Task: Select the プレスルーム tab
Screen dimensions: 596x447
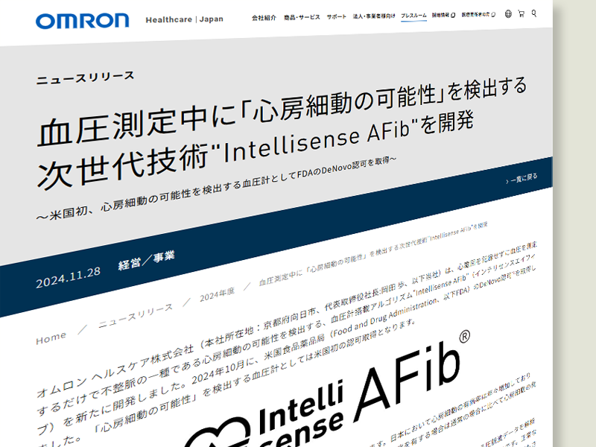Action: (413, 15)
